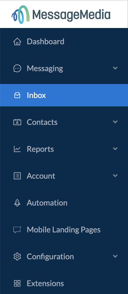Viewport: 128px width, 294px height.
Task: Expand the Reports submenu chevron
Action: coord(115,149)
